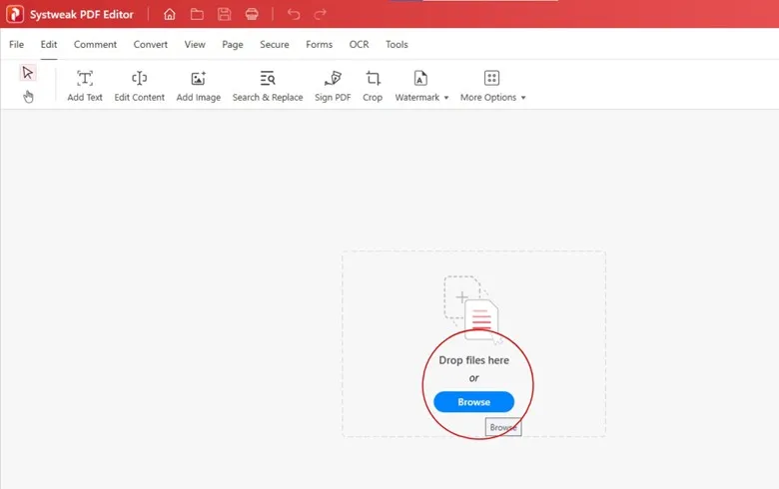This screenshot has height=489, width=779.
Task: Select the hand pan tool
Action: 28,97
